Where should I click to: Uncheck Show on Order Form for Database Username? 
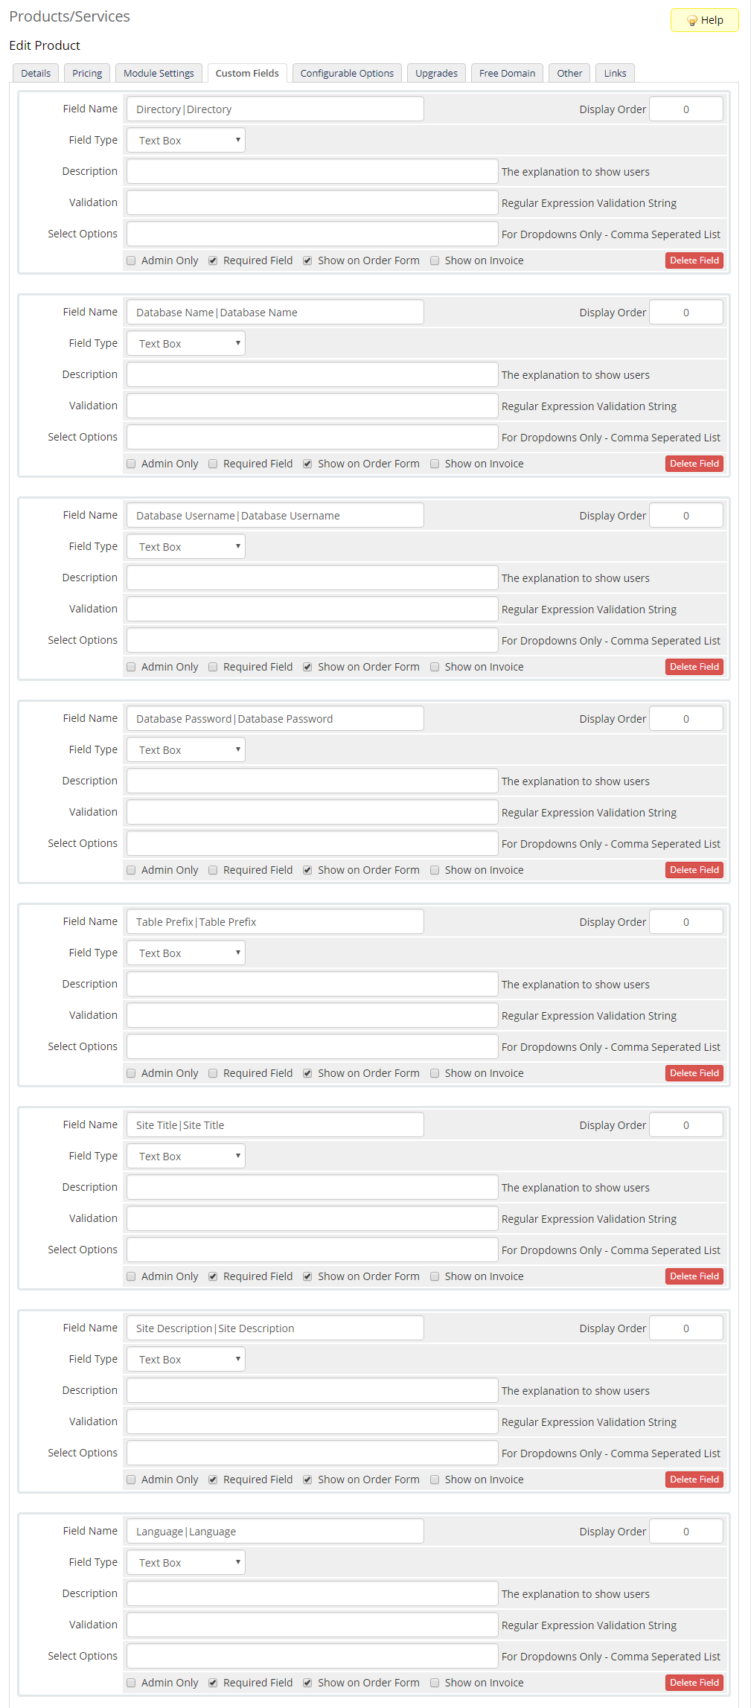pos(307,667)
